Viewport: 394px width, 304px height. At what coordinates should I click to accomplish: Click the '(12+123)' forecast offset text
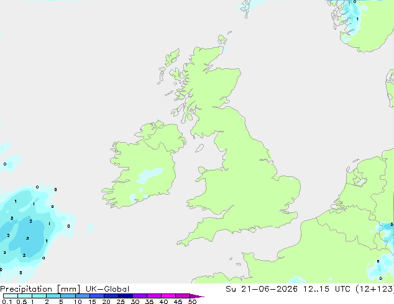pos(375,289)
